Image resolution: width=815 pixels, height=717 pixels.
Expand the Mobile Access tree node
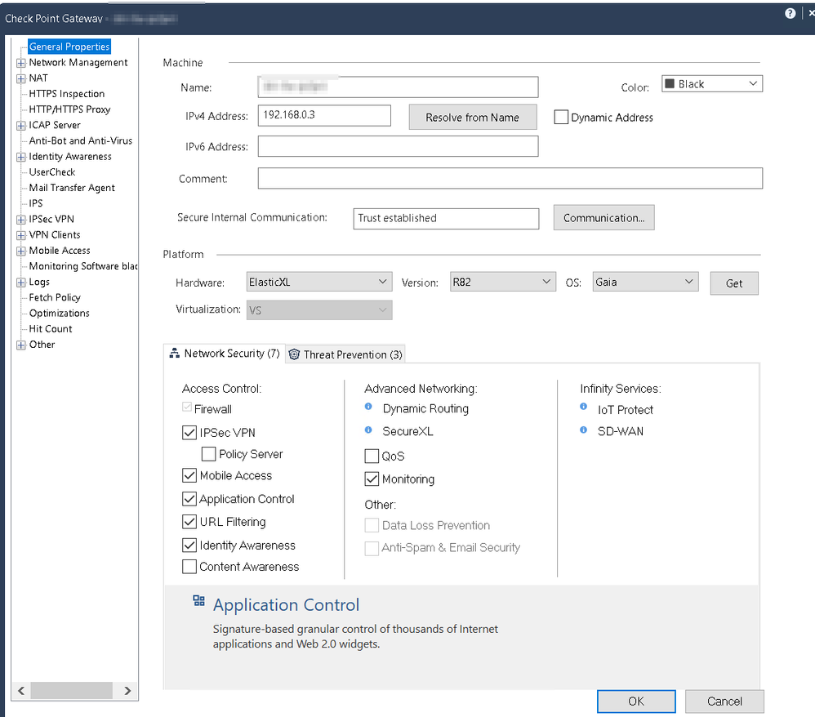(x=20, y=252)
